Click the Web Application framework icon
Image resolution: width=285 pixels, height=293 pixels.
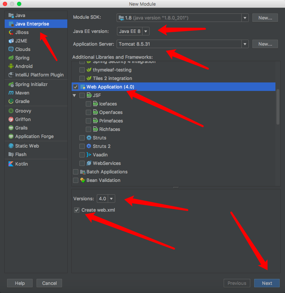point(83,87)
